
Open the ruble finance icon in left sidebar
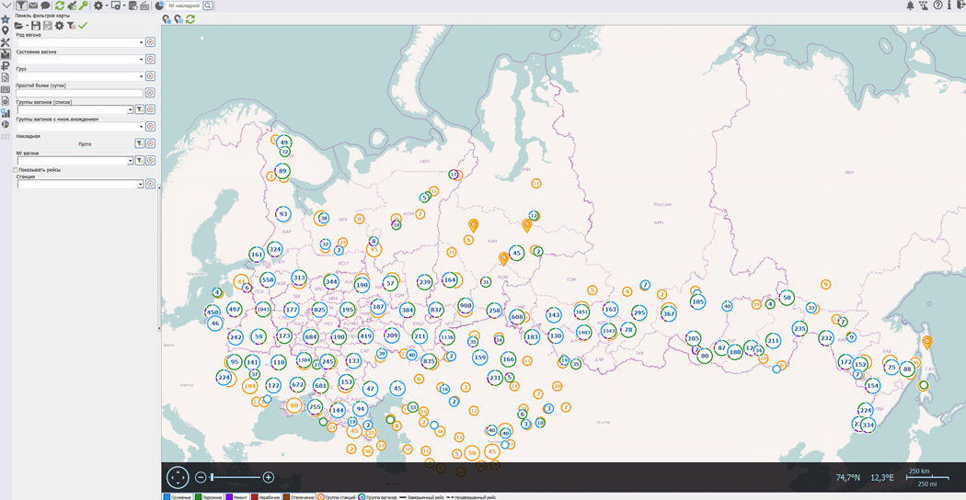tap(6, 66)
